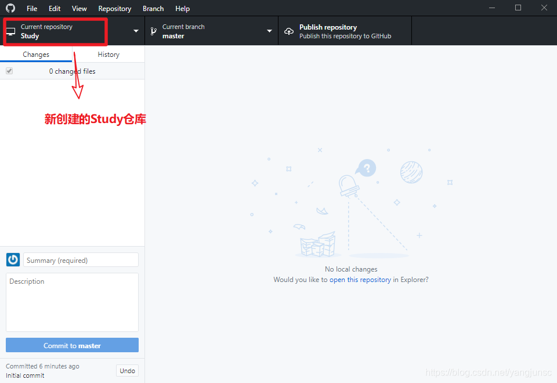The height and width of the screenshot is (383, 557).
Task: Minimize the GitHub Desktop window
Action: pos(492,8)
